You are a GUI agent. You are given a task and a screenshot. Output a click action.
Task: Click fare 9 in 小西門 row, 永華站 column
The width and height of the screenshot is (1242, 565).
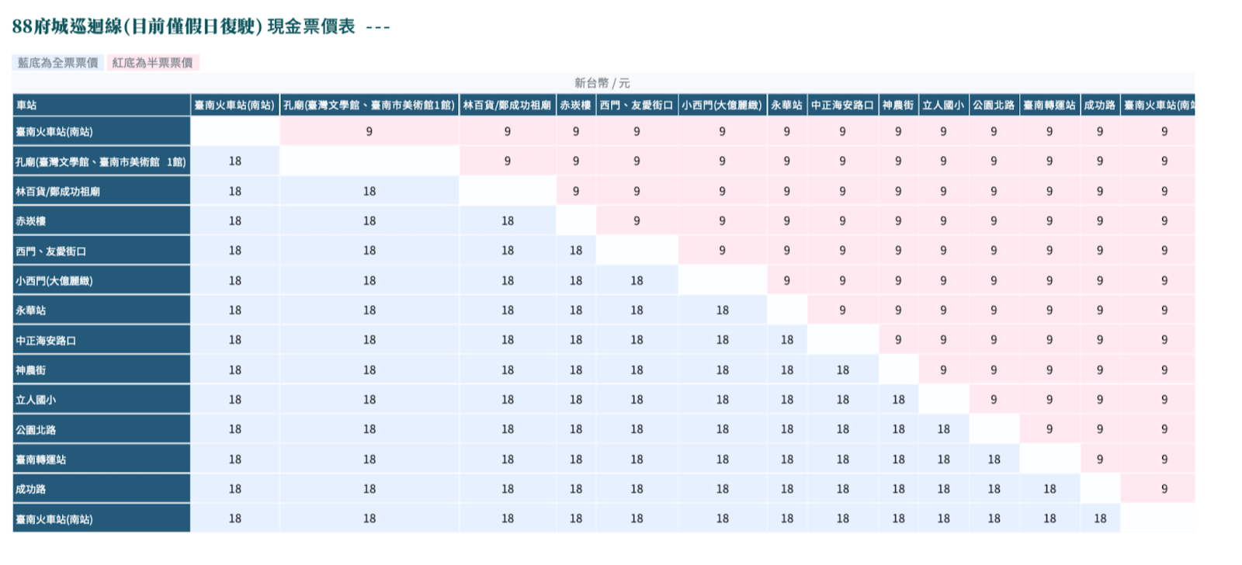(787, 281)
